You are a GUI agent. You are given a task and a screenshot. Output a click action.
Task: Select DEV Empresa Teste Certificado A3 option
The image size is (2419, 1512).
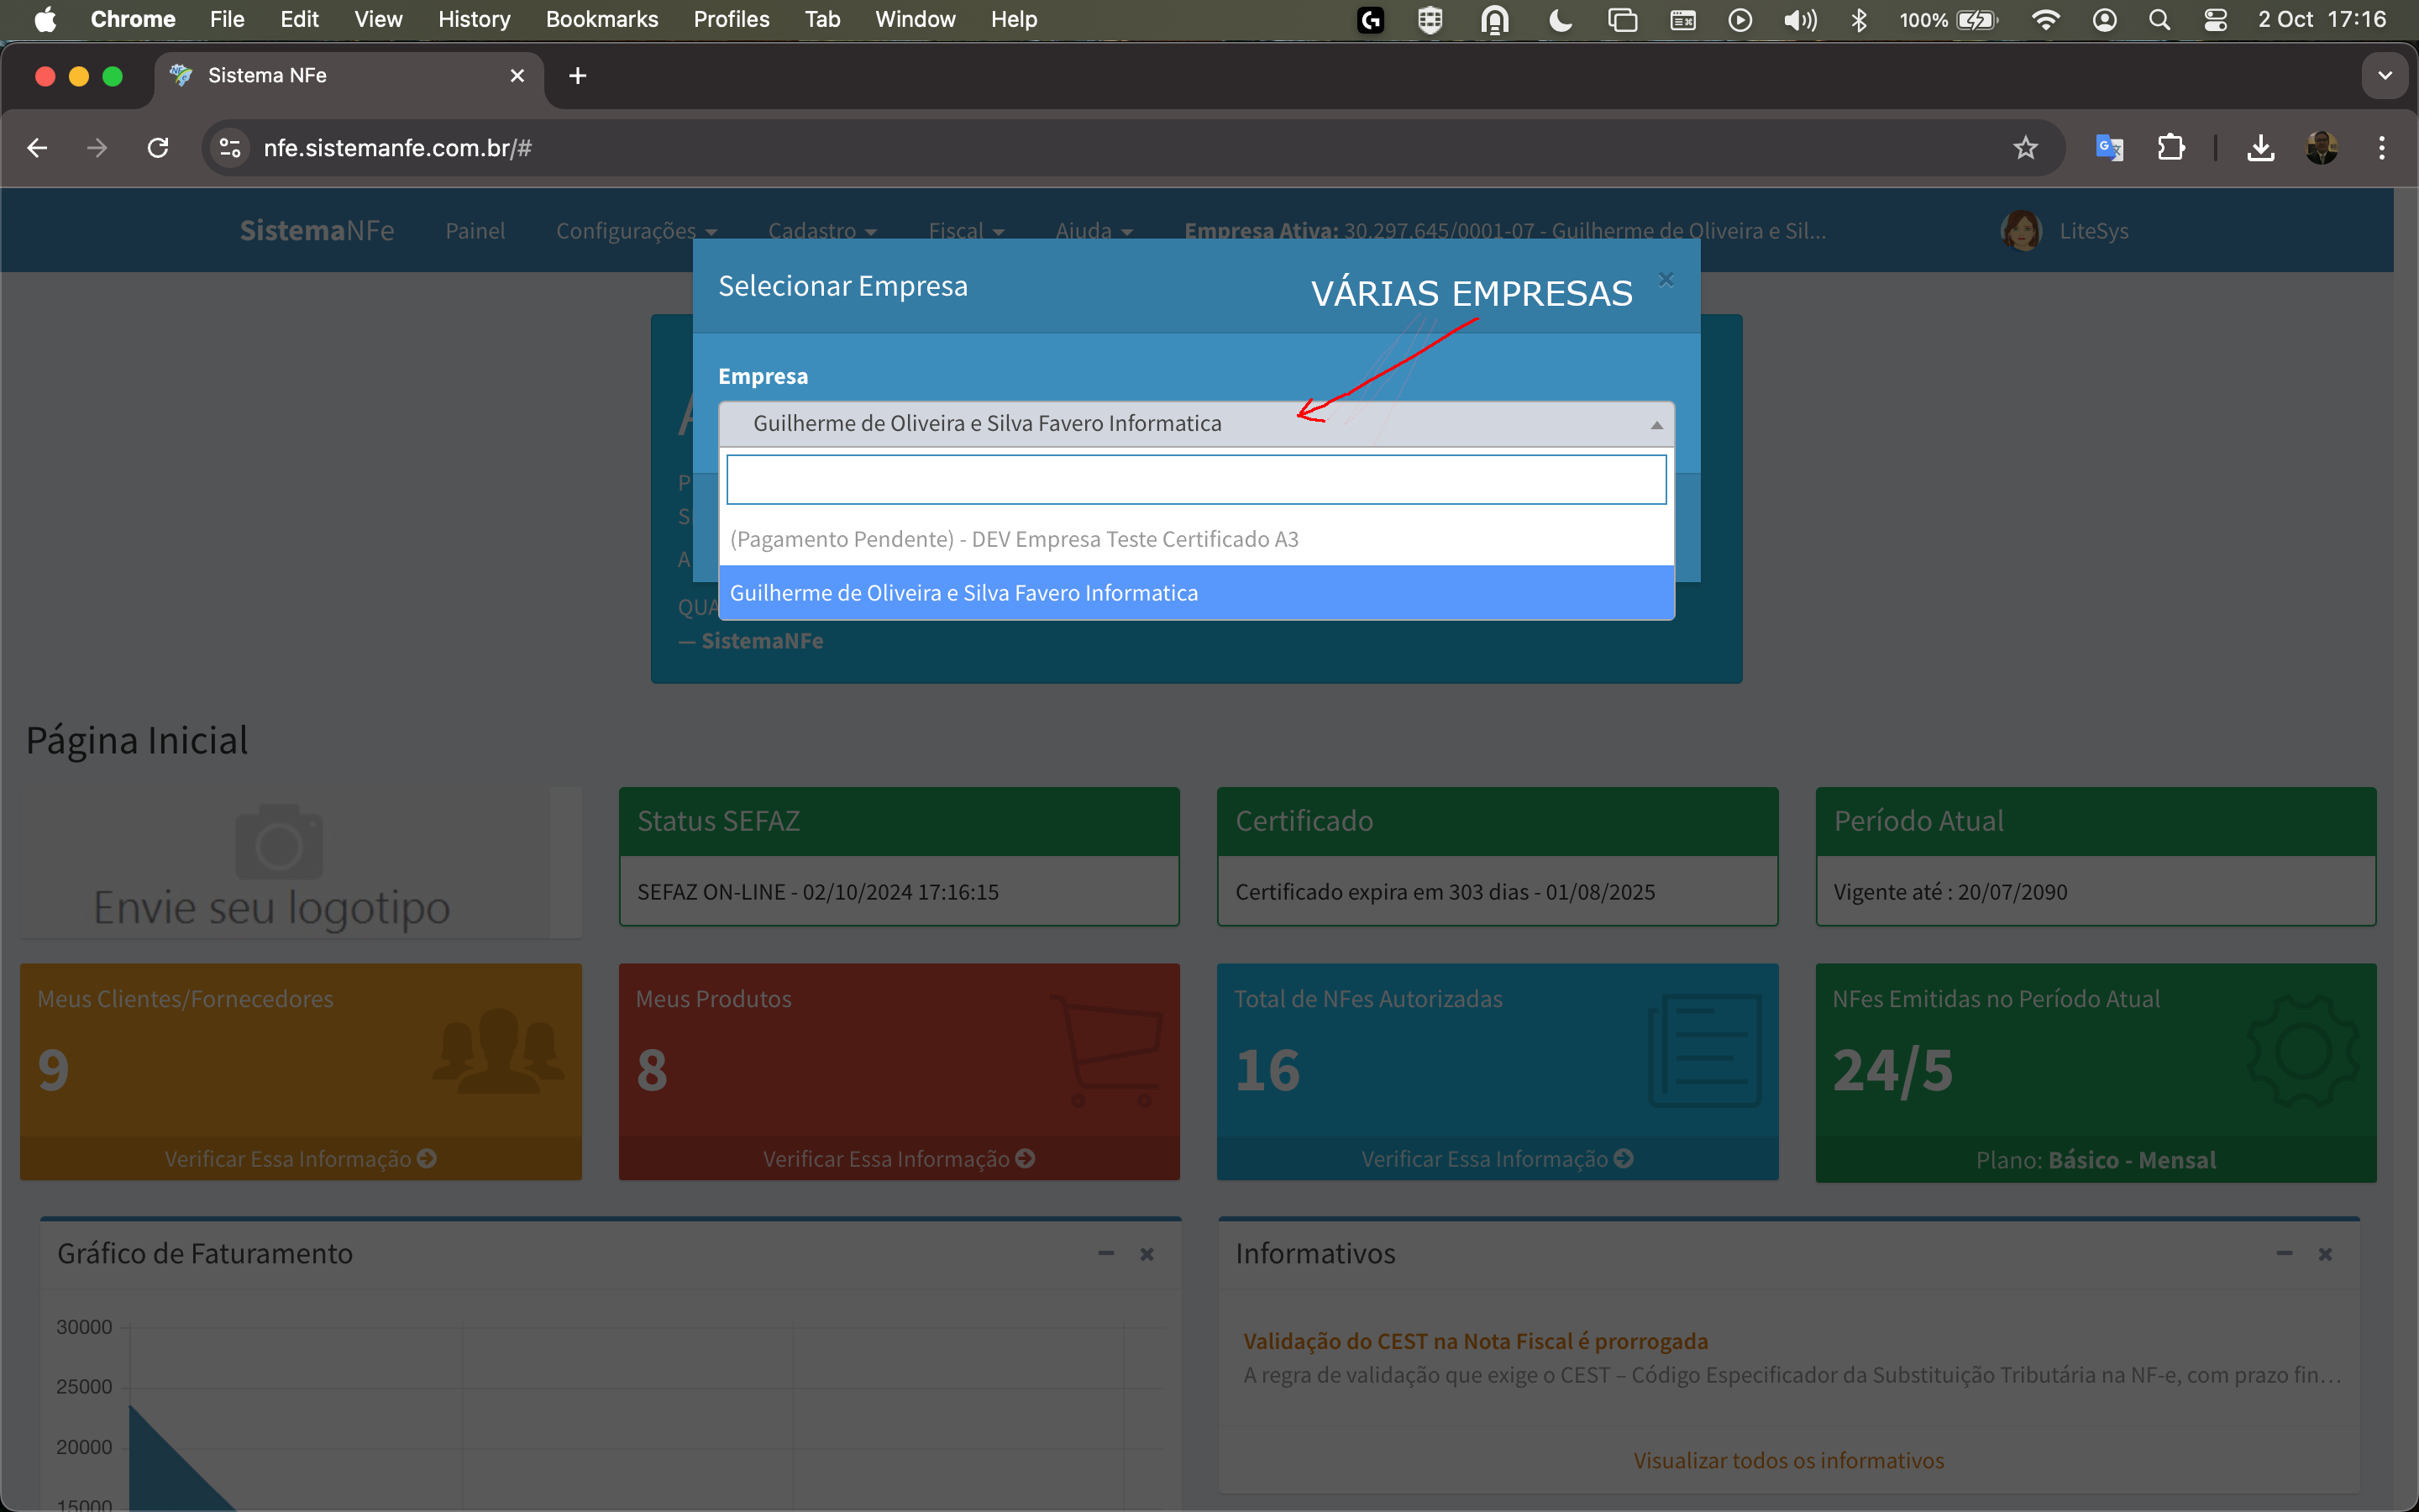(x=1195, y=539)
